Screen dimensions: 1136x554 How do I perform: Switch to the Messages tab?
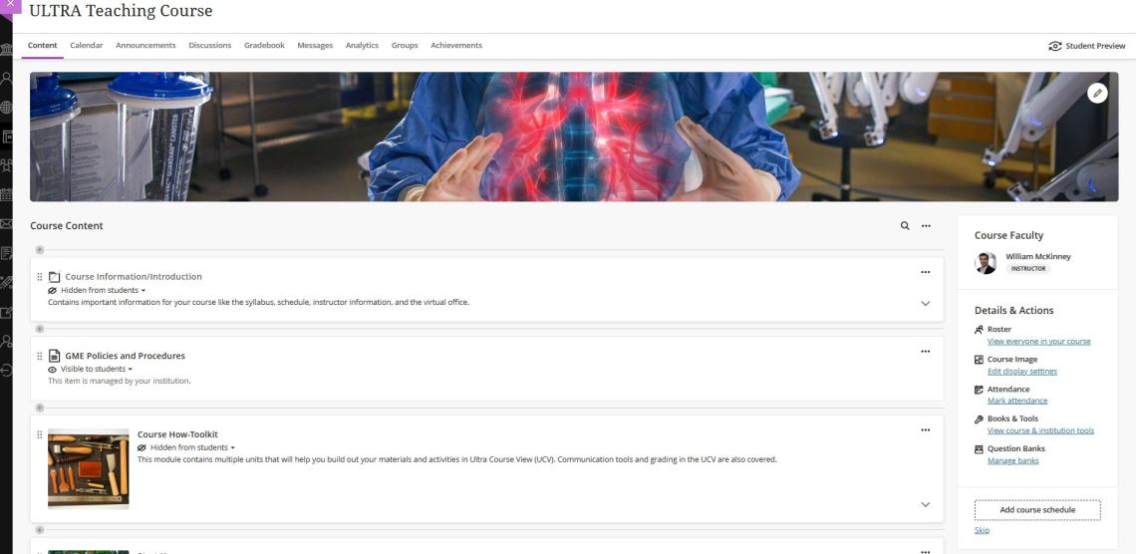(315, 45)
